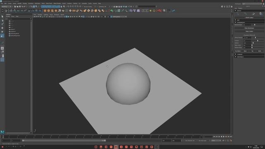
Task: Select the pencil icon in right panel
Action: [x=253, y=14]
